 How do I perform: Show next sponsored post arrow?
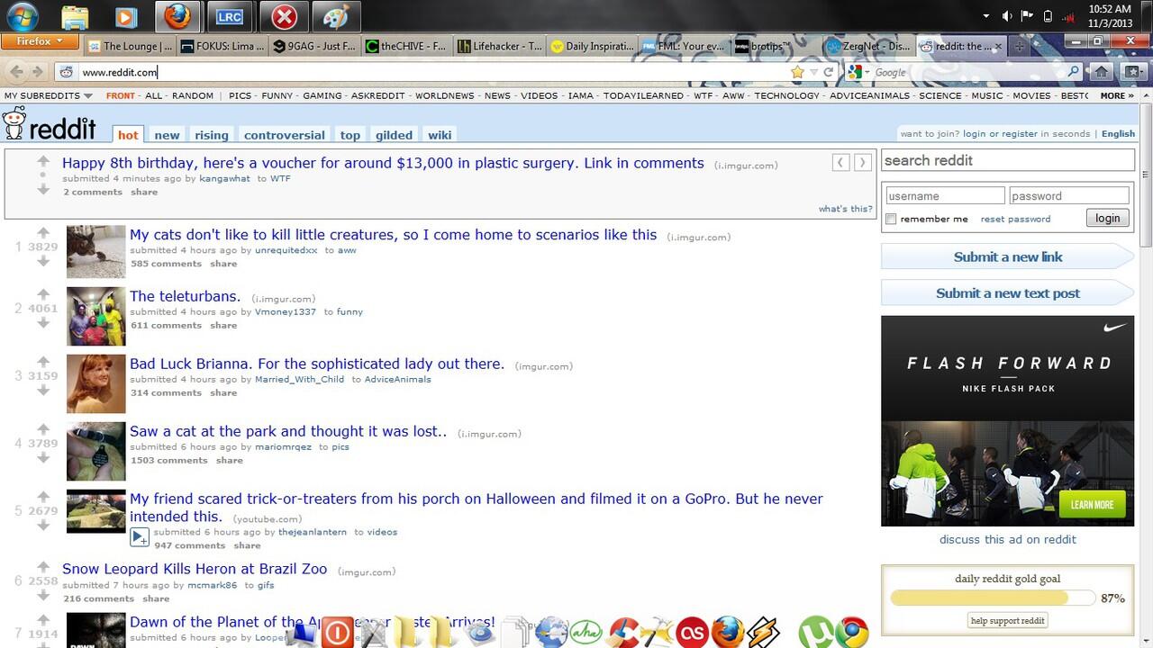click(x=862, y=162)
